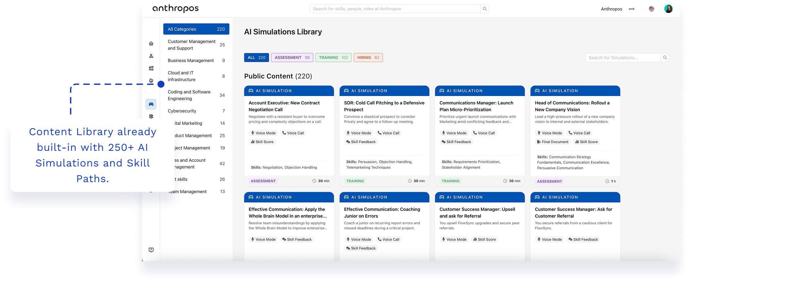This screenshot has height=282, width=810.
Task: Show the ALL 220 simulations filter
Action: (x=256, y=57)
